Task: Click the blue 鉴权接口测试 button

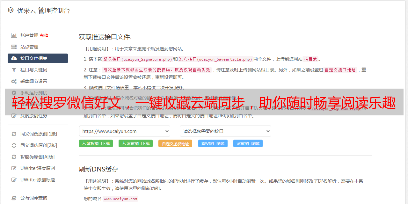Action: 213,143
